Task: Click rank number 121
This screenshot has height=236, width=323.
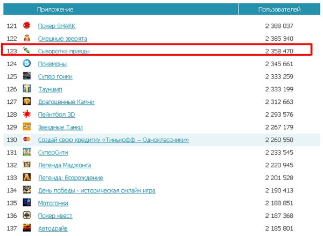Action: [x=12, y=26]
